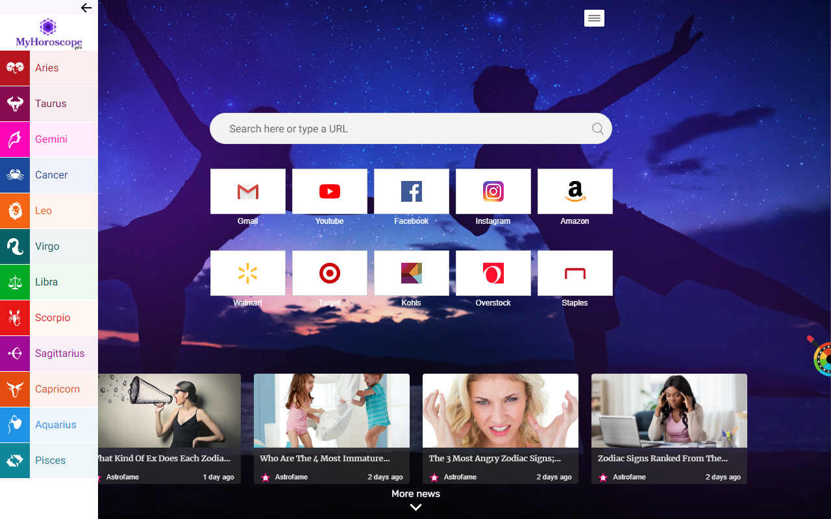This screenshot has width=831, height=519.
Task: Collapse the horoscope sidebar with back arrow
Action: (86, 8)
